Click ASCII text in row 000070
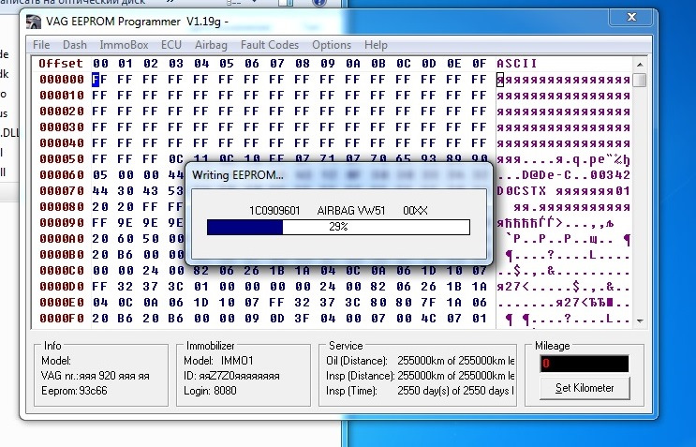Screen dimensions: 696x447 tap(563, 191)
